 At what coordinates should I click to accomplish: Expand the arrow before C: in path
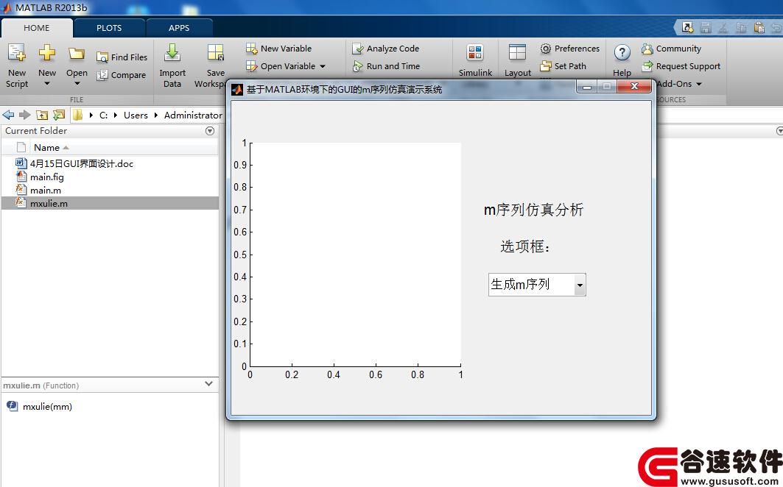(x=91, y=115)
